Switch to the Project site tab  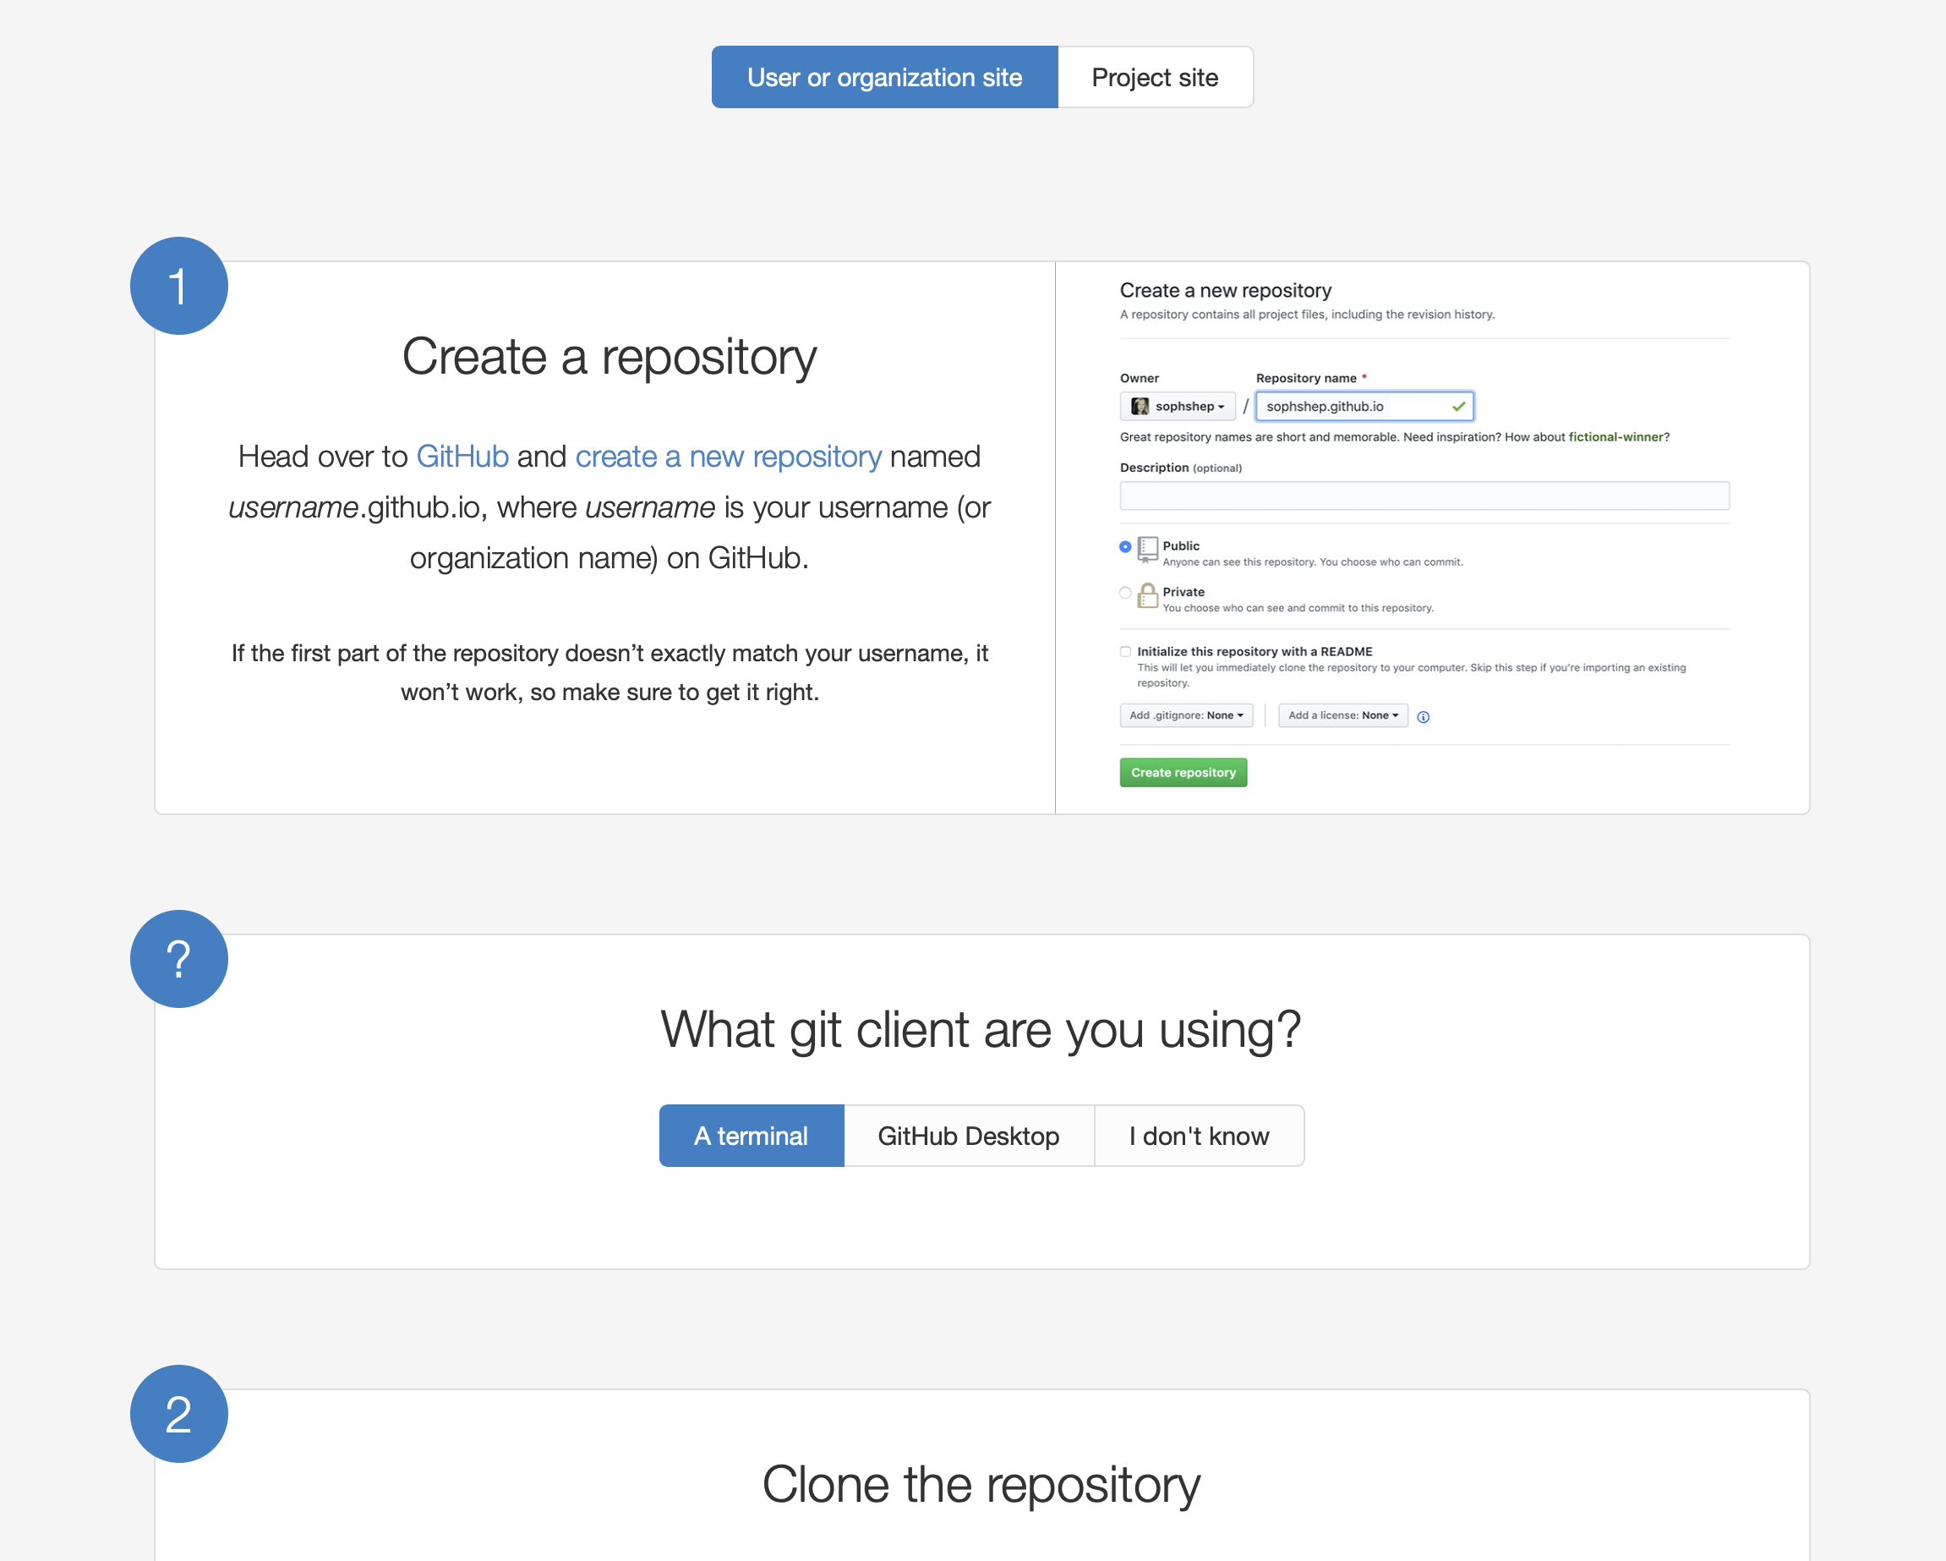[1155, 78]
